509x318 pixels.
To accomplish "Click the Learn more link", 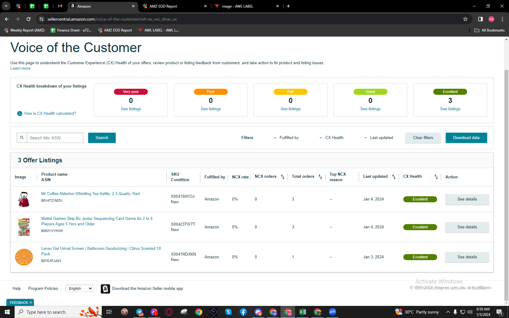I will (20, 68).
